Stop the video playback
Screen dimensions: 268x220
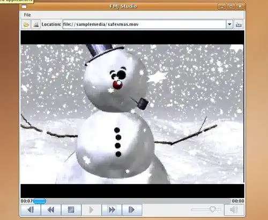coord(71,210)
